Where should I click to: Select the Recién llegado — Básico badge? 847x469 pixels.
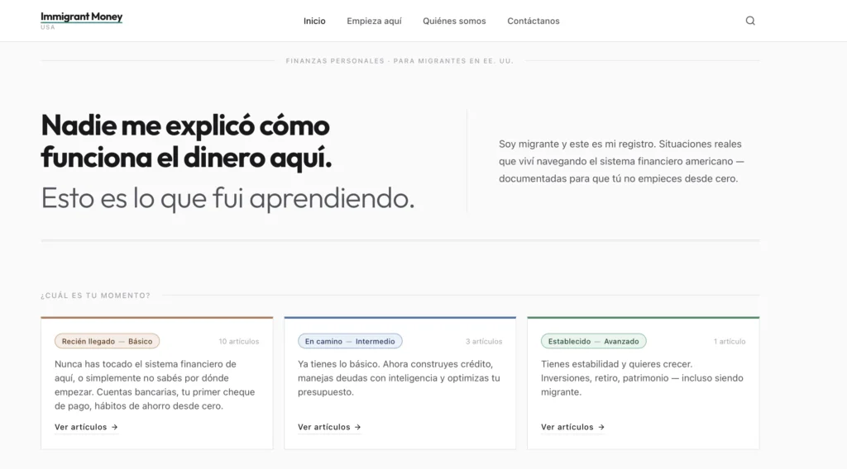click(107, 341)
